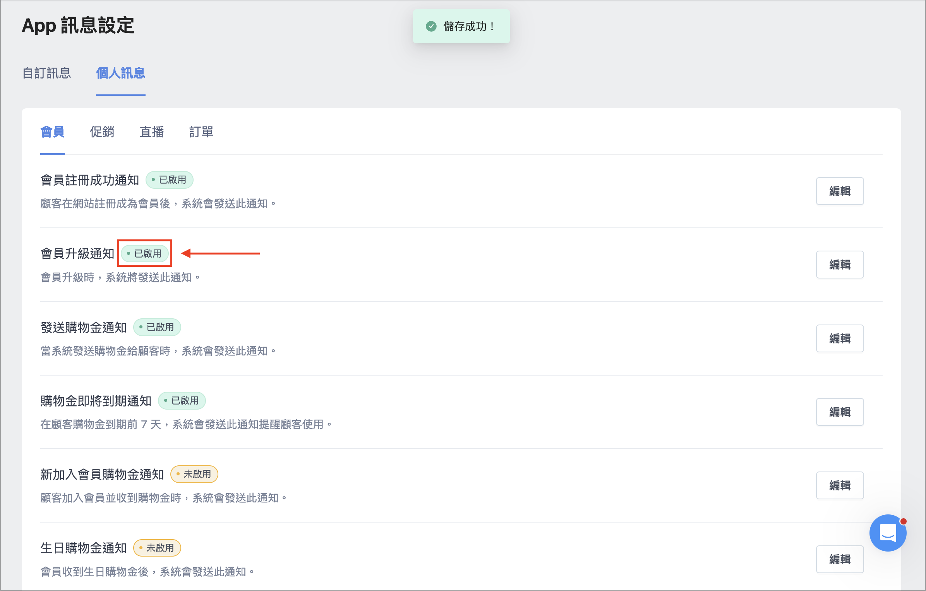Viewport: 926px width, 591px height.
Task: Switch to the 自訂訊息 tab
Action: pos(47,73)
